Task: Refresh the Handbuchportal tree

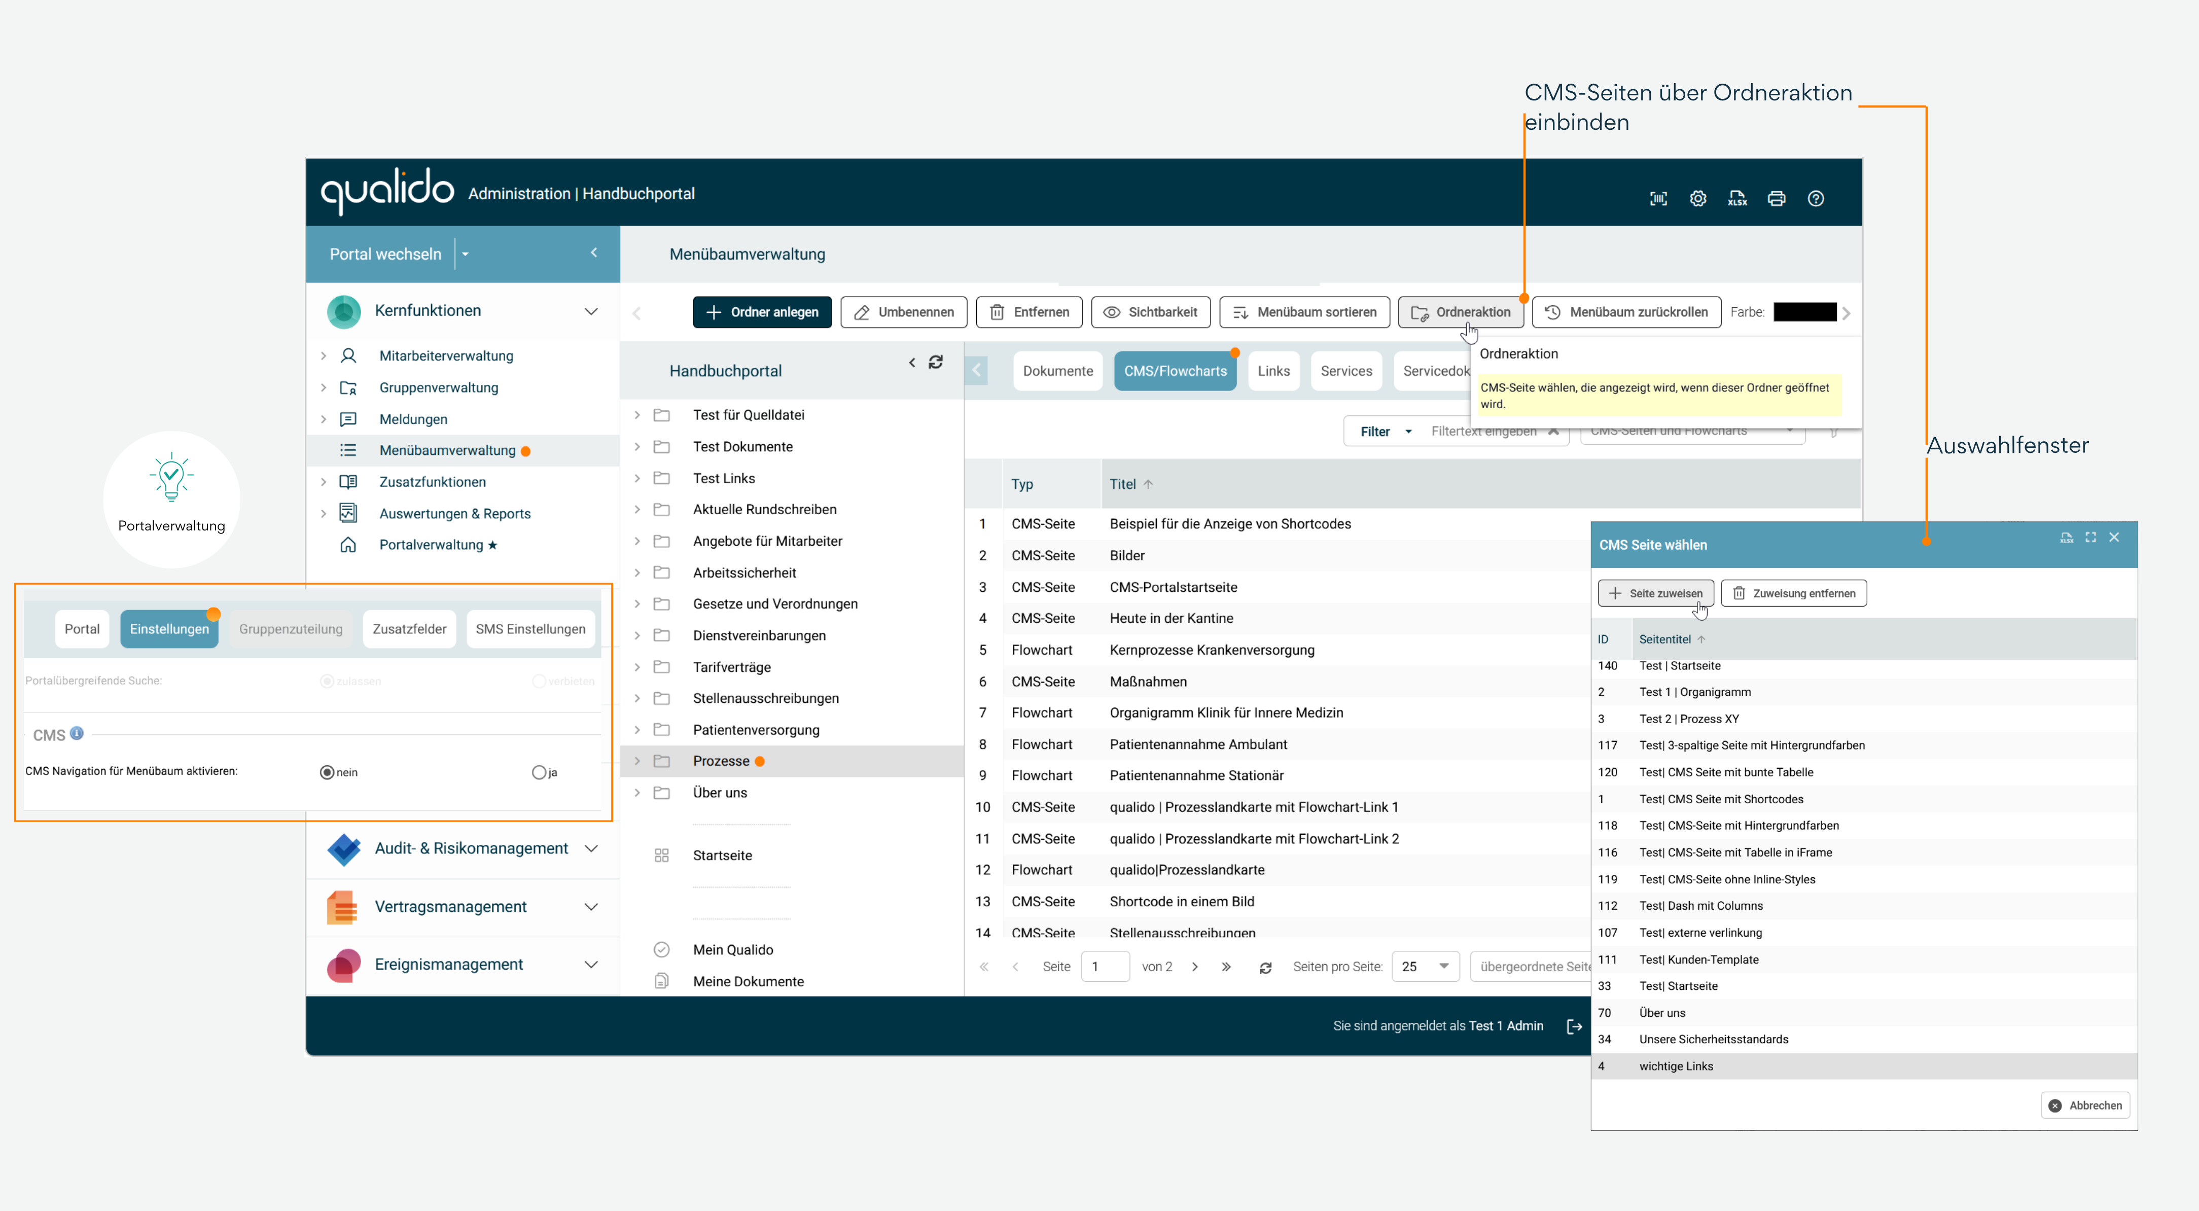Action: point(936,363)
